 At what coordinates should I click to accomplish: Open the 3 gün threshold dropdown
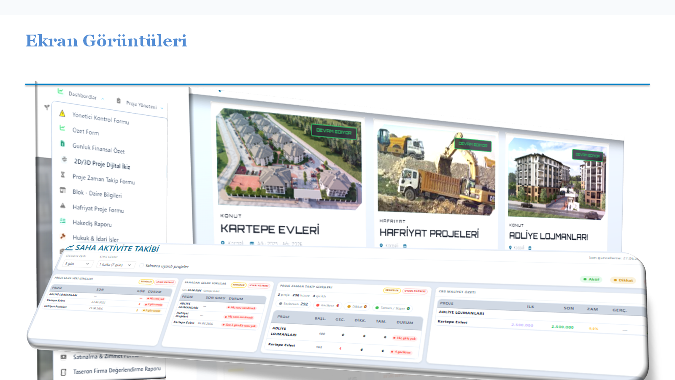click(78, 263)
